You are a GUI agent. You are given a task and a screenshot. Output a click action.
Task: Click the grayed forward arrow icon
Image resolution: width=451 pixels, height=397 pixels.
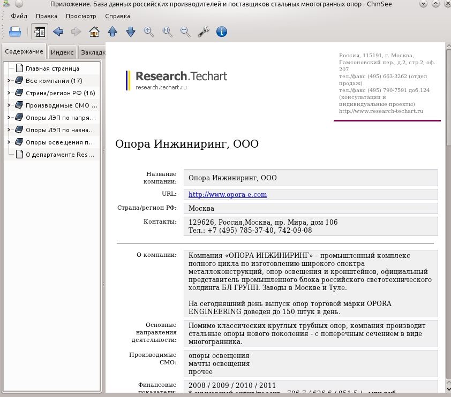pos(76,32)
